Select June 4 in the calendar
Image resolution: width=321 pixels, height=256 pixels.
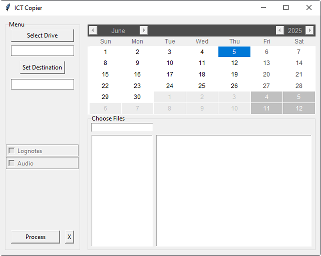tap(202, 52)
